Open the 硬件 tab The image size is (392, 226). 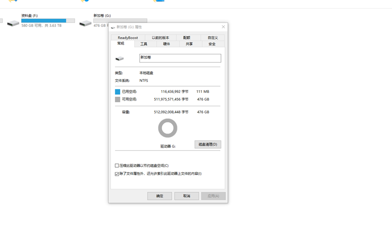coord(167,44)
